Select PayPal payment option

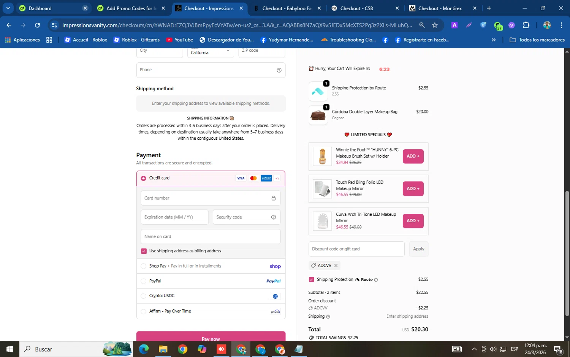[x=143, y=281]
